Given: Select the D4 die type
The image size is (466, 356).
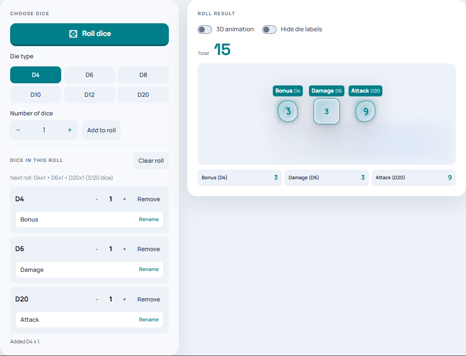Looking at the screenshot, I should 35,75.
